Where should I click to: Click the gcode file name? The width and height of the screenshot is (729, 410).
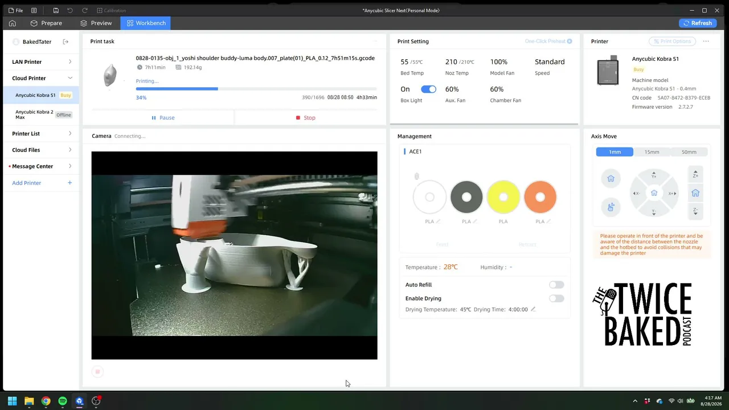(255, 58)
